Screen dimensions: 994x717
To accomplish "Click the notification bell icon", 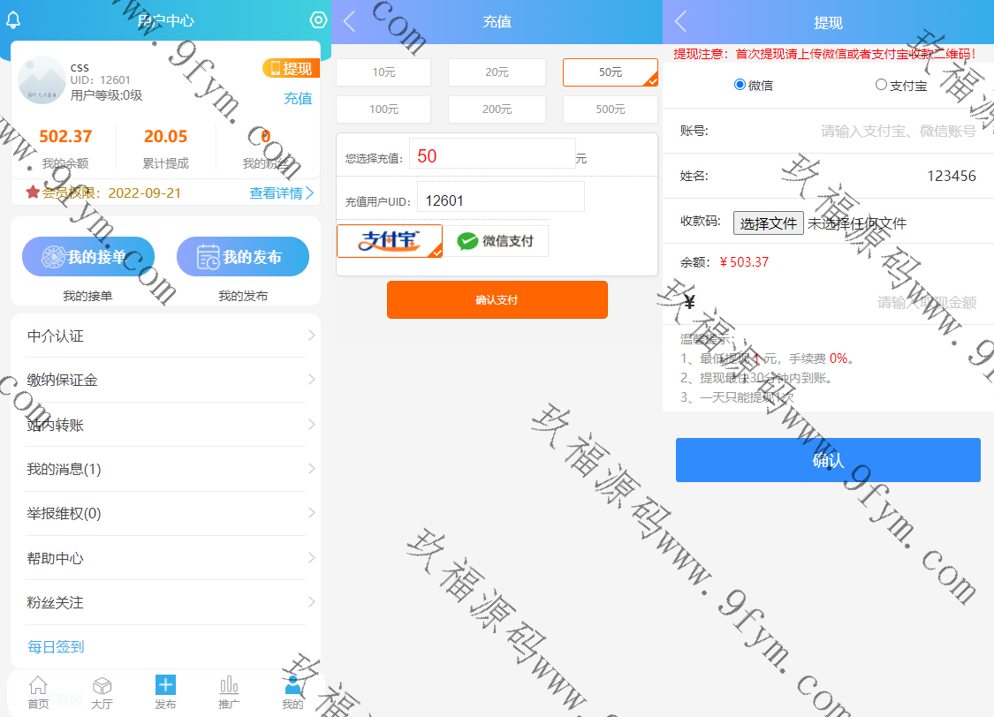I will 13,20.
